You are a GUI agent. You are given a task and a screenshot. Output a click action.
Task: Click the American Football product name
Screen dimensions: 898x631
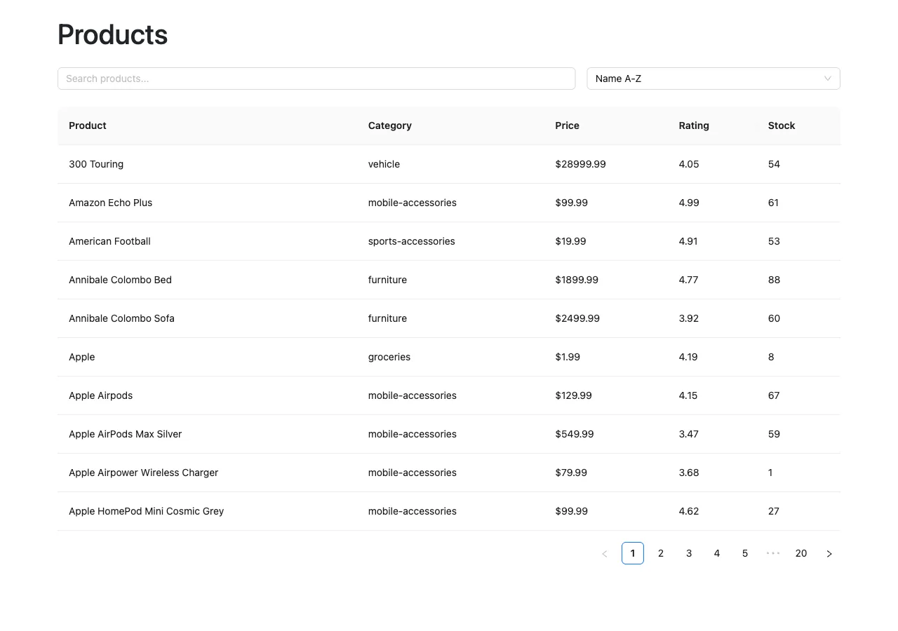pos(109,241)
